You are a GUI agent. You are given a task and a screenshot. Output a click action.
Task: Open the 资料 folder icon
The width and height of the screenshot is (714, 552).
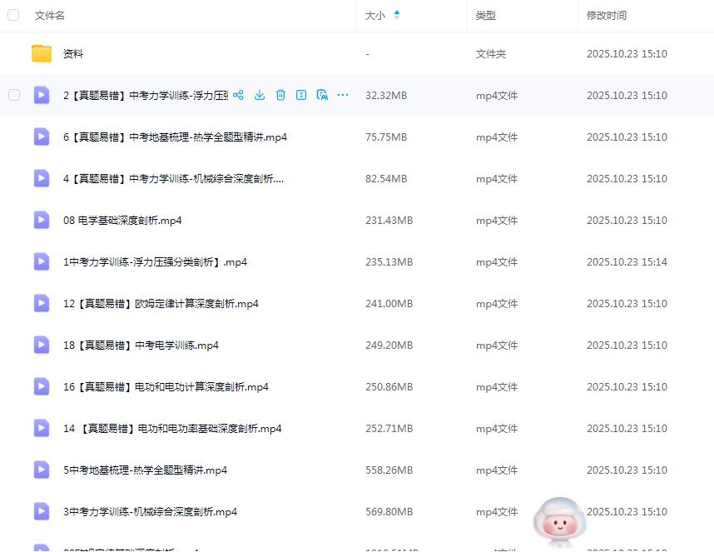[x=42, y=54]
